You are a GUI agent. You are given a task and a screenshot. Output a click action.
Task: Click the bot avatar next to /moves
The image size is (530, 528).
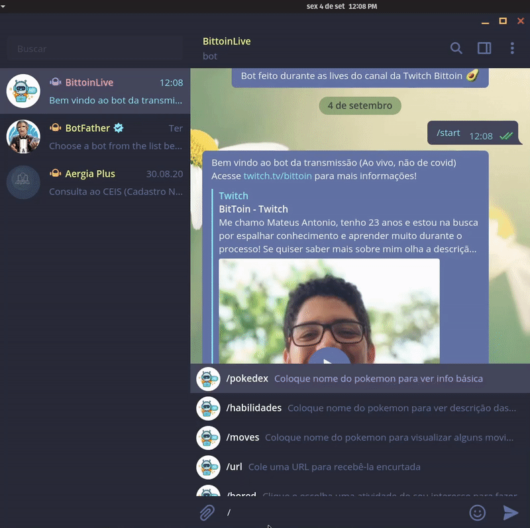pyautogui.click(x=208, y=437)
